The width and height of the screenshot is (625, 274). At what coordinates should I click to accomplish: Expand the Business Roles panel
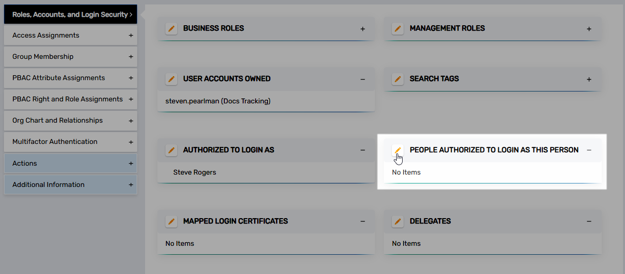[363, 29]
